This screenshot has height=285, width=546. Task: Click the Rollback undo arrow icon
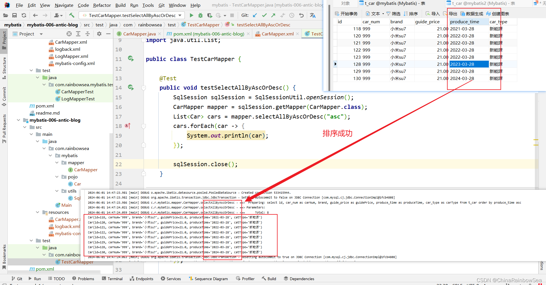click(301, 15)
